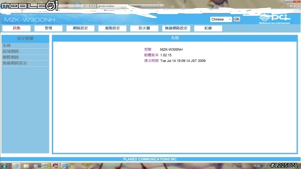Click the model value MZK-W300NH text
Viewport: 301px width, 169px height.
[171, 49]
